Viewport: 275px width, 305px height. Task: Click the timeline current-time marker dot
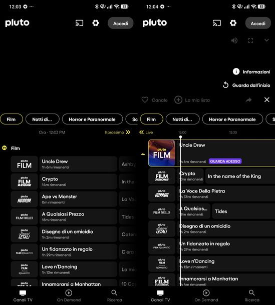click(x=180, y=137)
